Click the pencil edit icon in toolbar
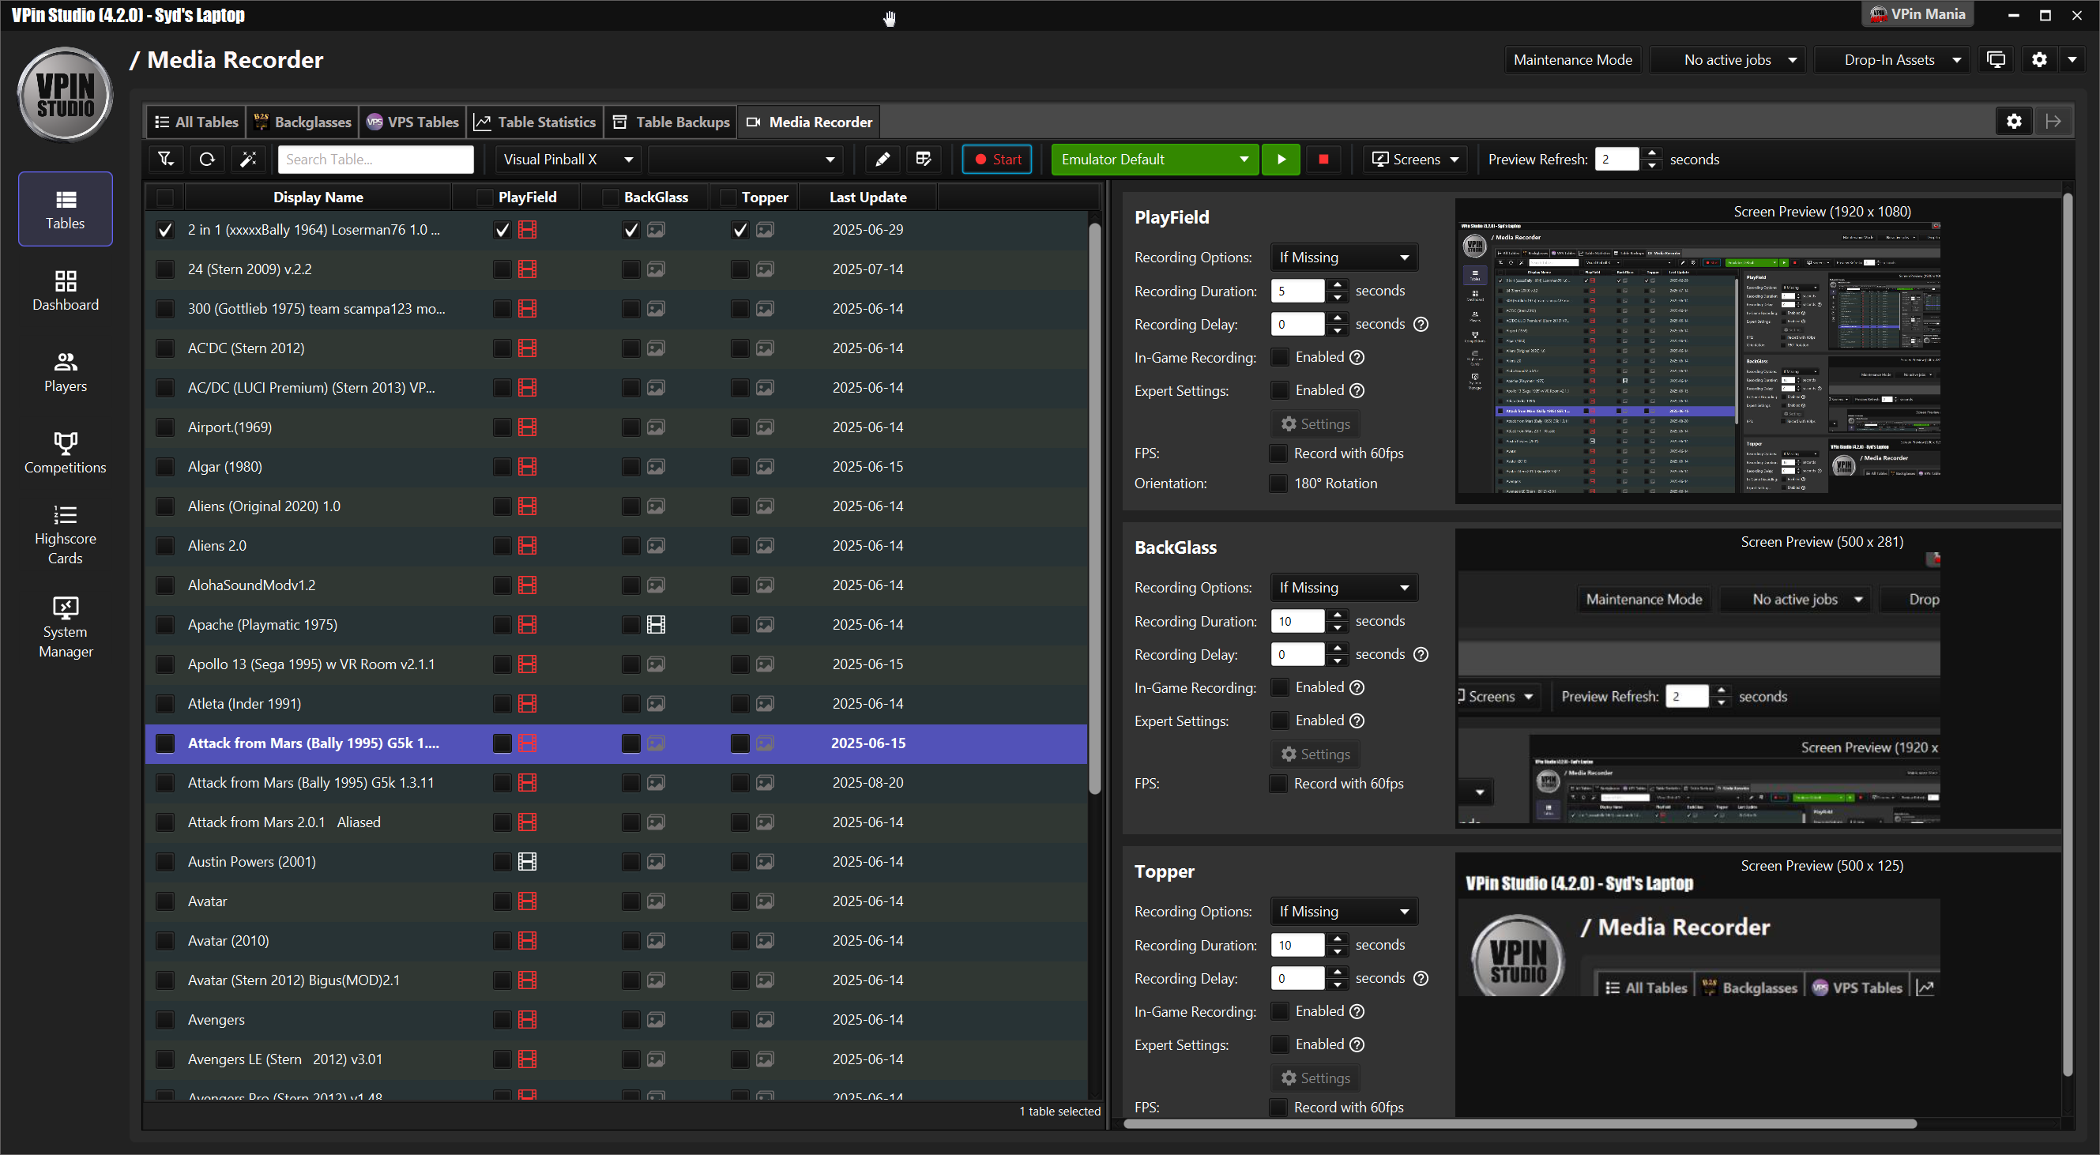The height and width of the screenshot is (1155, 2100). tap(882, 159)
